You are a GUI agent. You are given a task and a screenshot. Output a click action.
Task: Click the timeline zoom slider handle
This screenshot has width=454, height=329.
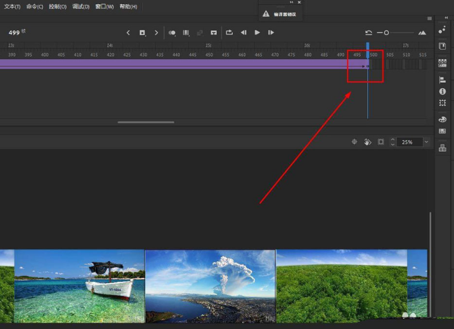pyautogui.click(x=386, y=33)
